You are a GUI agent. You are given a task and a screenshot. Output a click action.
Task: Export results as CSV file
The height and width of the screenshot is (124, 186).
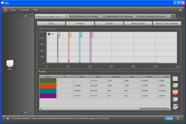175,86
